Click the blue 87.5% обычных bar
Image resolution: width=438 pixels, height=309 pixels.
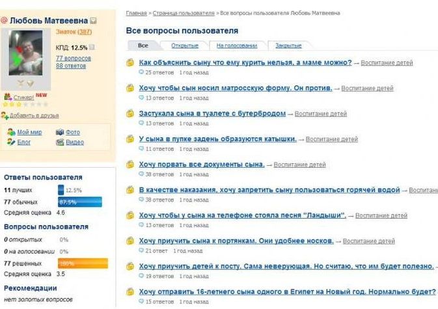click(x=80, y=202)
